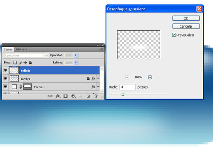Select the Capas tab

(x=8, y=49)
